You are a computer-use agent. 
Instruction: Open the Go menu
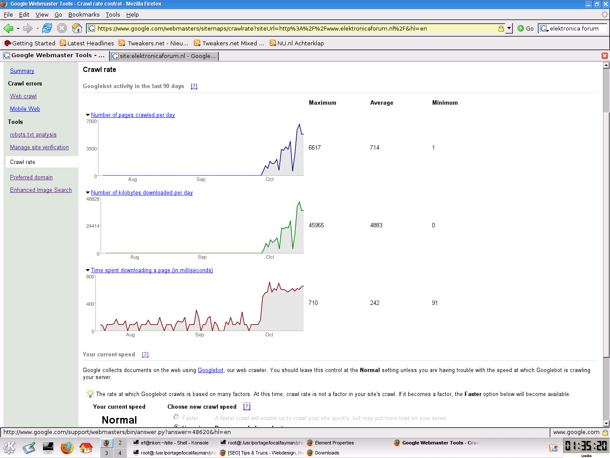(x=58, y=14)
